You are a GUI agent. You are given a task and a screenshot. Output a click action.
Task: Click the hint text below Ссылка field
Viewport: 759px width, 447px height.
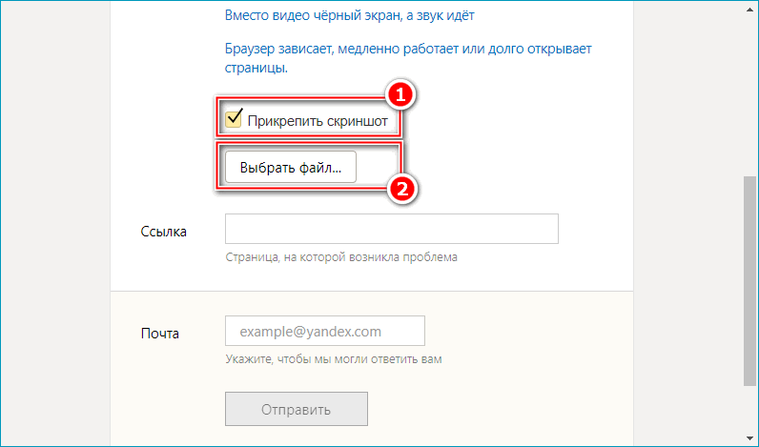click(341, 257)
